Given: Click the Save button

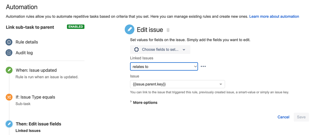Looking at the screenshot, I should click(x=301, y=117).
